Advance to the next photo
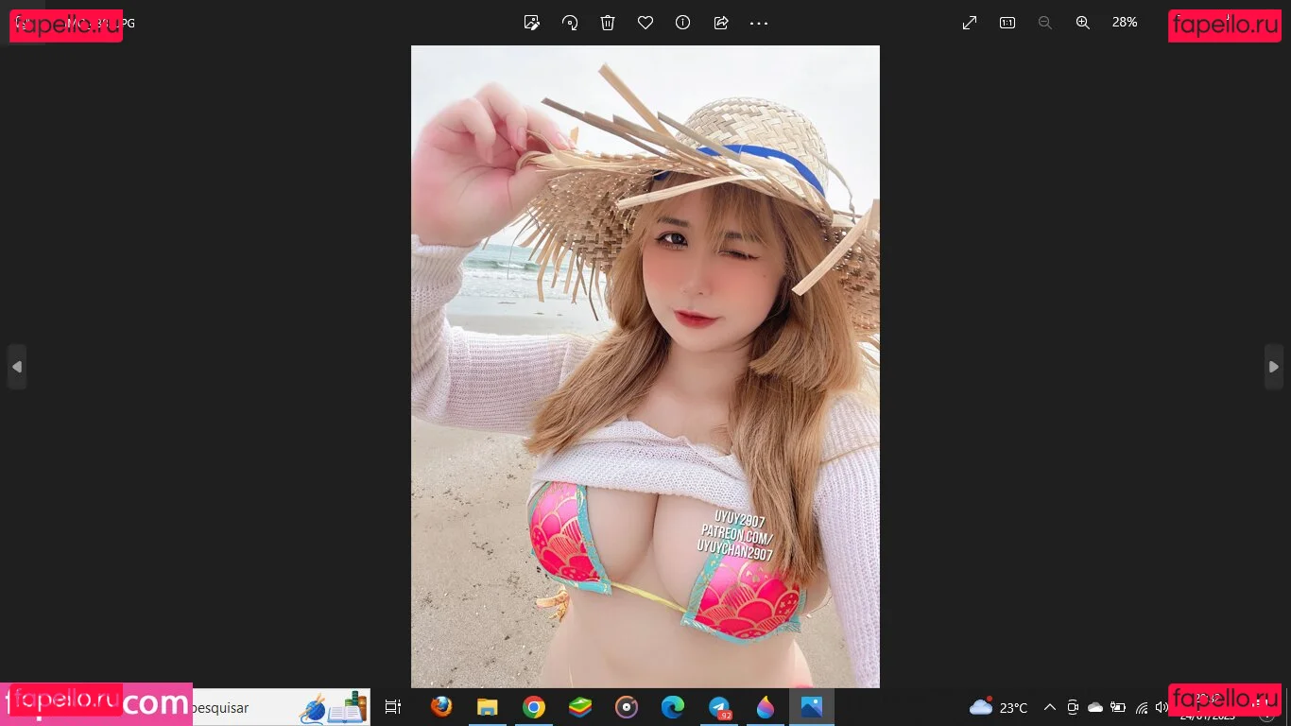 click(1273, 367)
